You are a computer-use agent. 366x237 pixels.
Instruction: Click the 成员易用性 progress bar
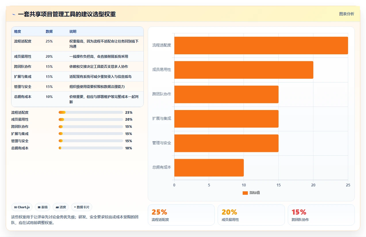(x=91, y=120)
